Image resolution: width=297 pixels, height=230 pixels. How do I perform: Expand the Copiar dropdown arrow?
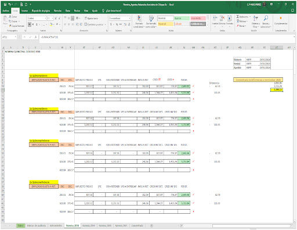coord(19,21)
